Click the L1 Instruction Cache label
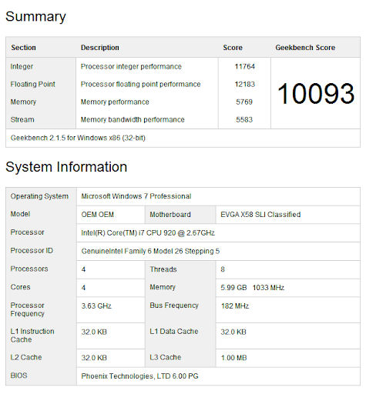This screenshot has width=366, height=394. point(32,336)
